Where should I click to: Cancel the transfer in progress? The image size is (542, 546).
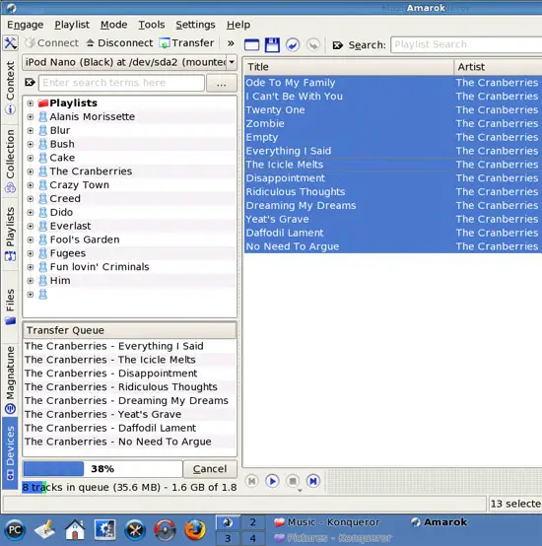(210, 469)
